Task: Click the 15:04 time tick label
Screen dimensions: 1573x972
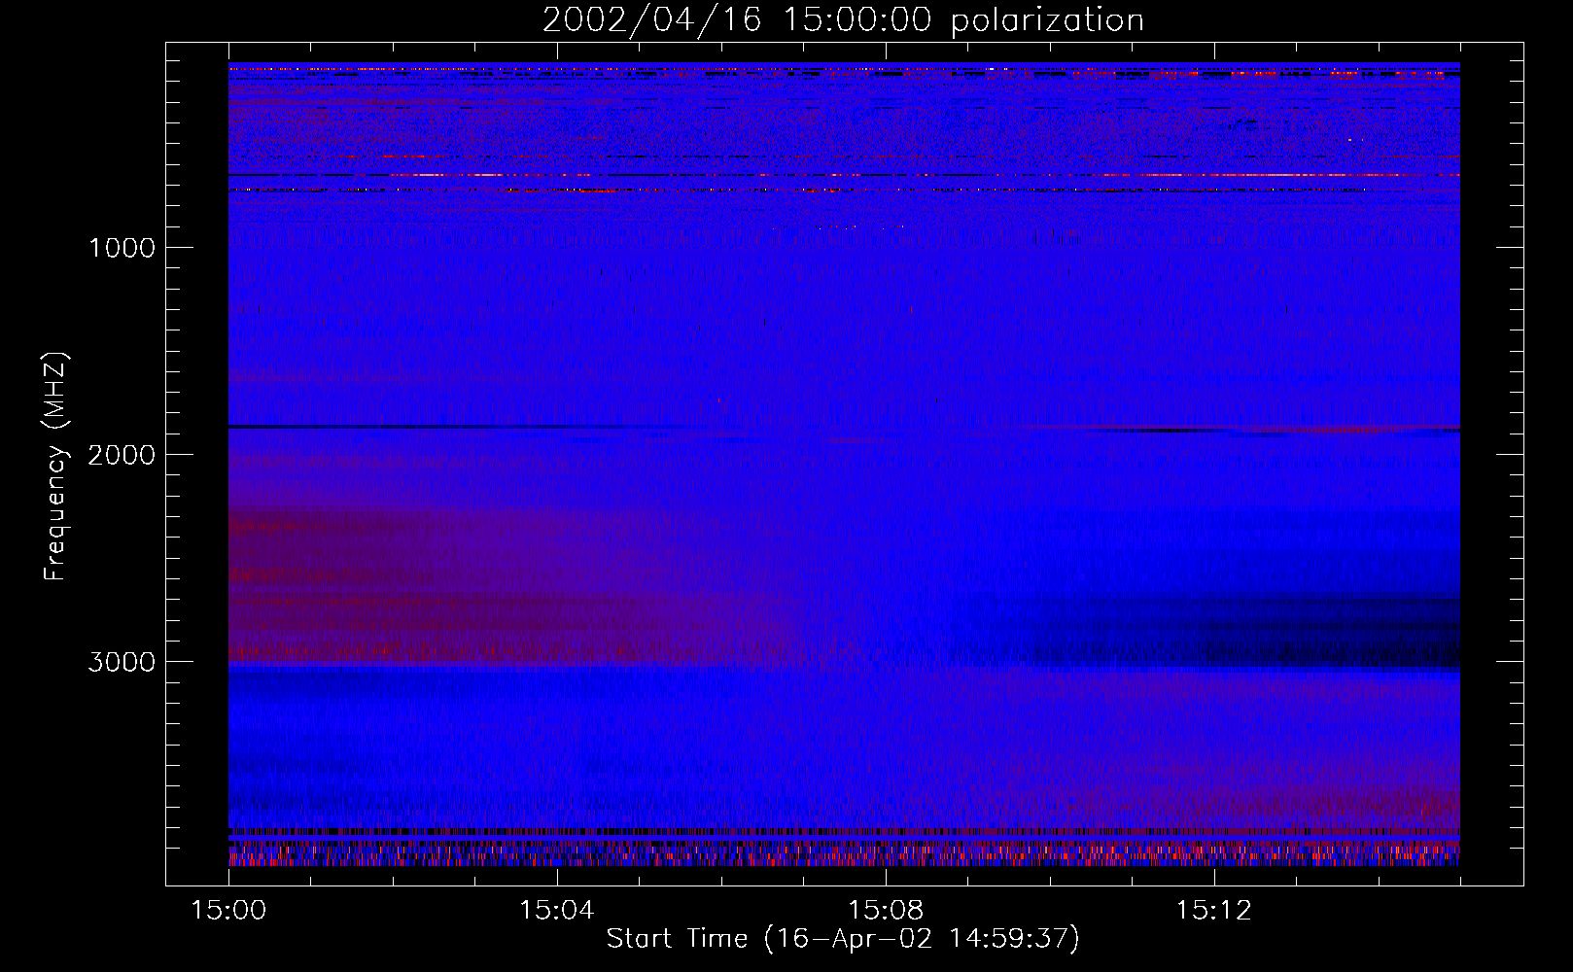Action: [556, 911]
